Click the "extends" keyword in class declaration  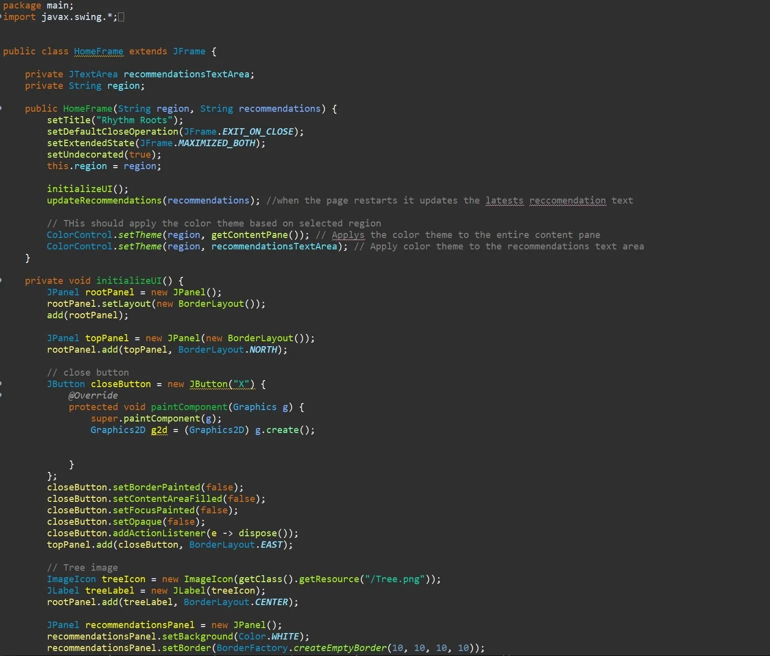coord(148,51)
